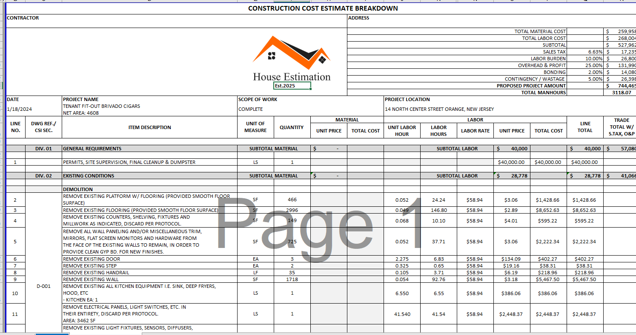Click the Tenant Fit-Out Brivado Cigars project name
The image size is (636, 335).
click(x=101, y=106)
